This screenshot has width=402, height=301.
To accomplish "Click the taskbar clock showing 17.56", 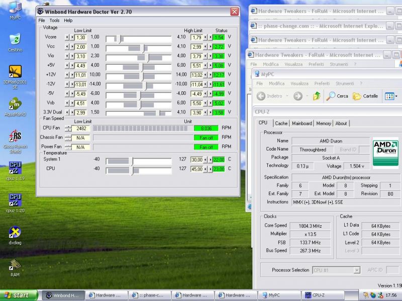I will point(391,295).
